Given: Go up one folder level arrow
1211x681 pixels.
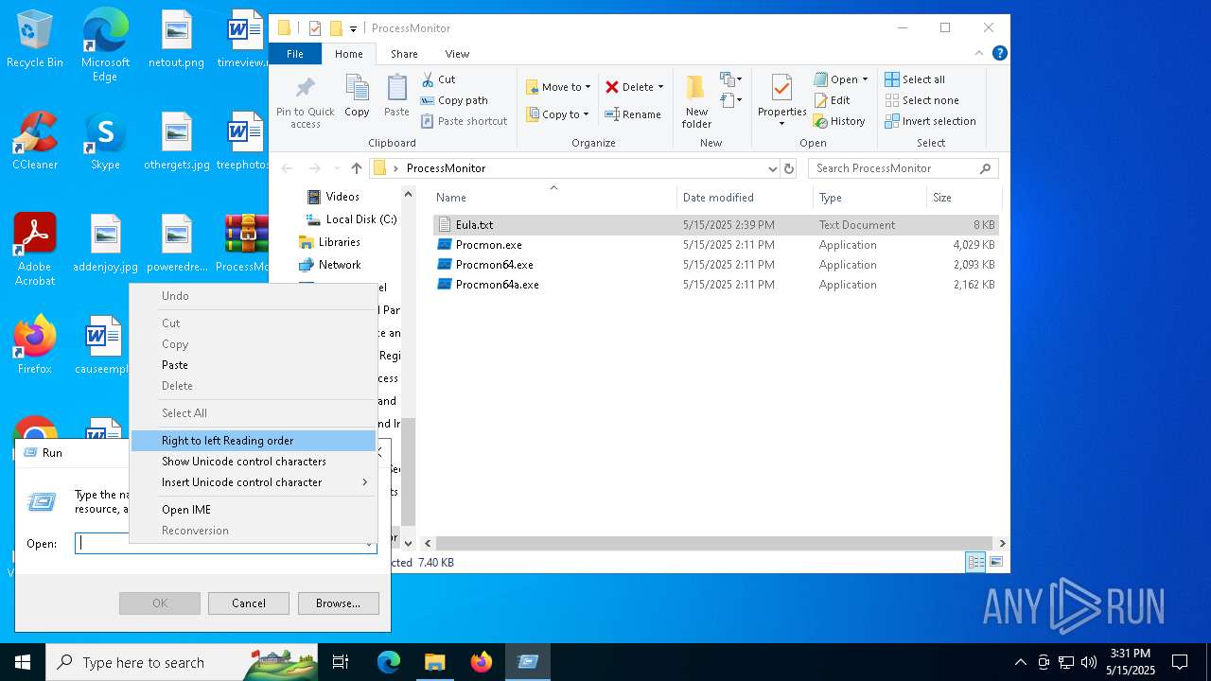Looking at the screenshot, I should 356,168.
